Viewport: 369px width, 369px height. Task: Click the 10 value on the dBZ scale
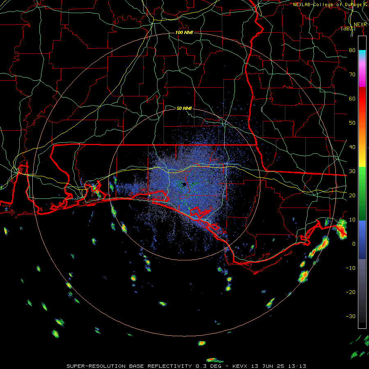tap(352, 220)
